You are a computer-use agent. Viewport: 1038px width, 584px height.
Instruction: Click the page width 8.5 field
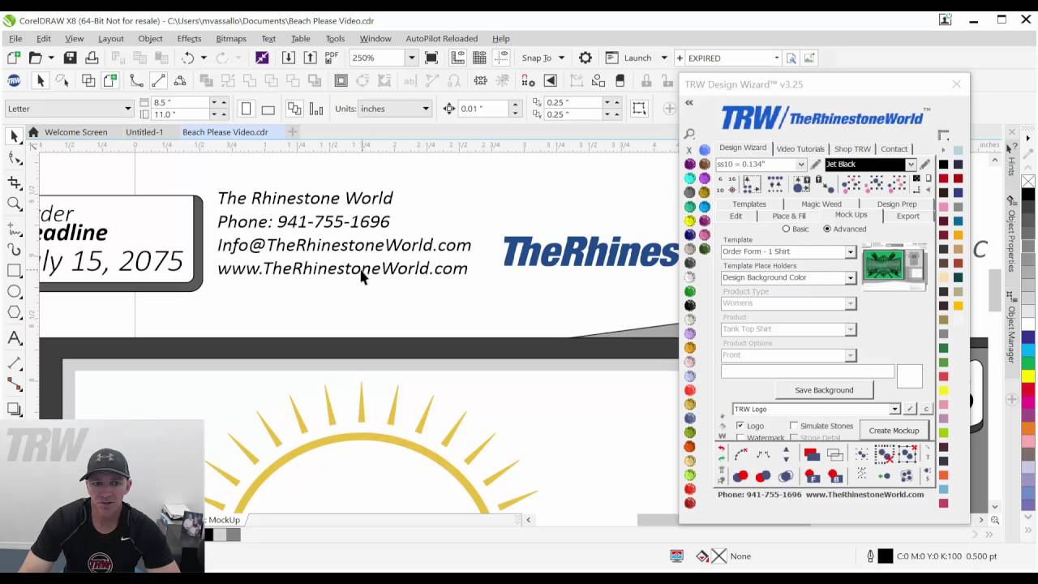click(x=180, y=103)
